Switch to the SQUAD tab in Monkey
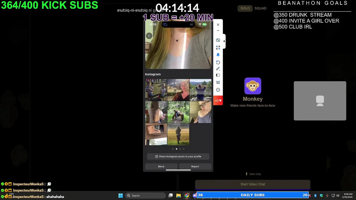 pyautogui.click(x=260, y=8)
